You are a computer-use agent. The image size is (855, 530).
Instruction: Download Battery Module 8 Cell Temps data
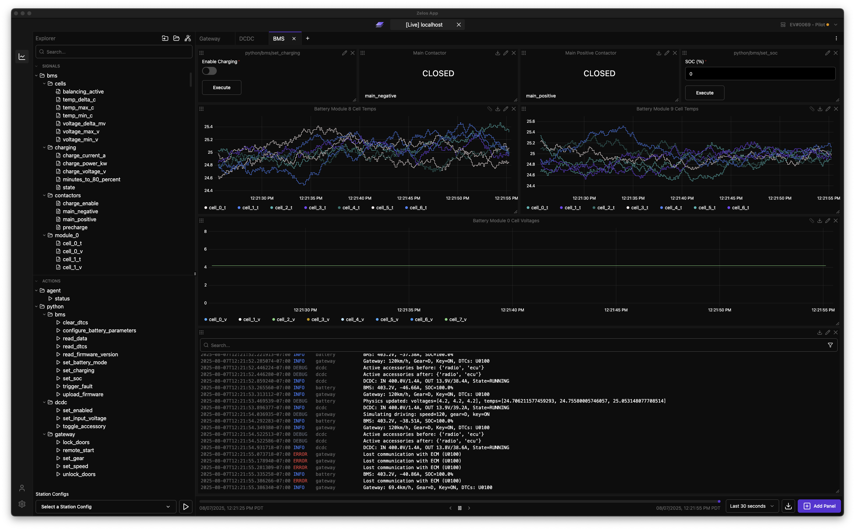coord(498,109)
